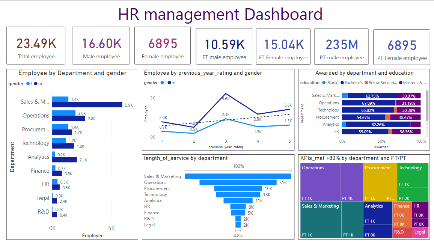Click Analytics 82.26% Bachelor's bar segment
This screenshot has height=244, width=434.
[378, 124]
